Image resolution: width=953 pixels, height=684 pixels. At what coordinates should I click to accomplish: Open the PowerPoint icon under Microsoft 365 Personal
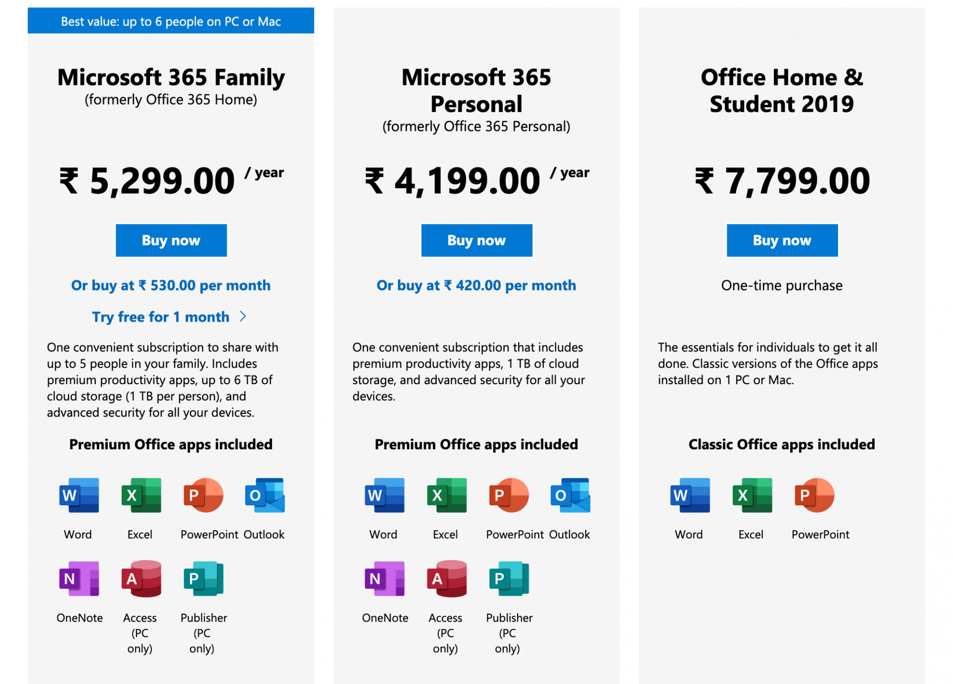click(508, 495)
